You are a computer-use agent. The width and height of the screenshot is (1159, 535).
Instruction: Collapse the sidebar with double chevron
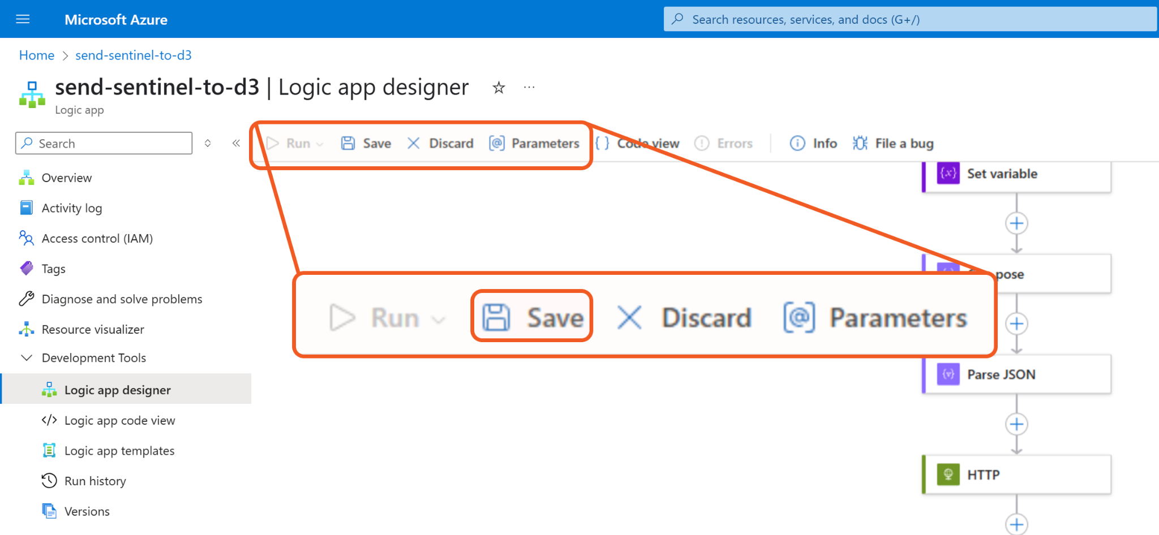tap(236, 143)
